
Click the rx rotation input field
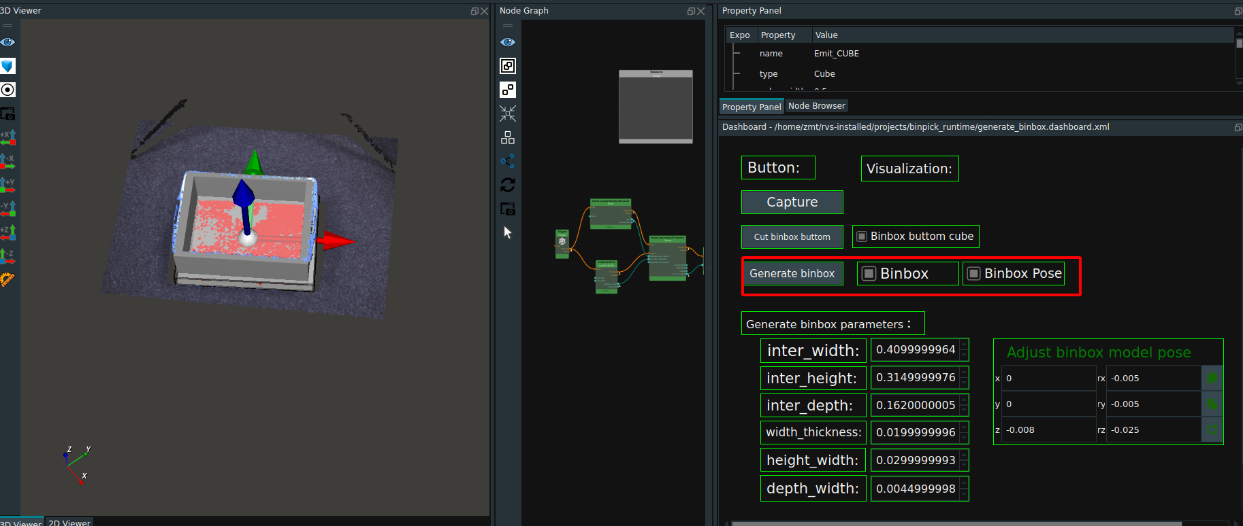(1153, 378)
